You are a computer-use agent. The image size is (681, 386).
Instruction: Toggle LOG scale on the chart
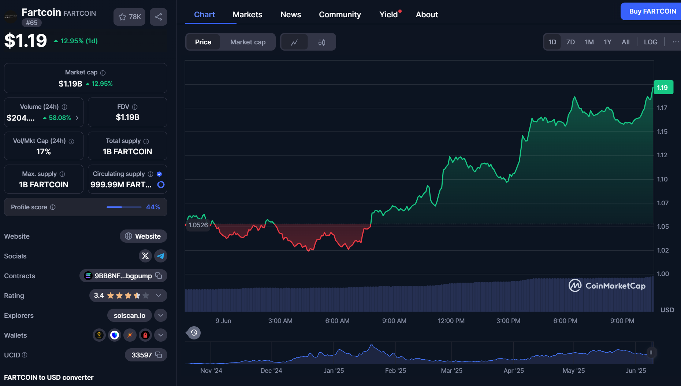pyautogui.click(x=651, y=42)
